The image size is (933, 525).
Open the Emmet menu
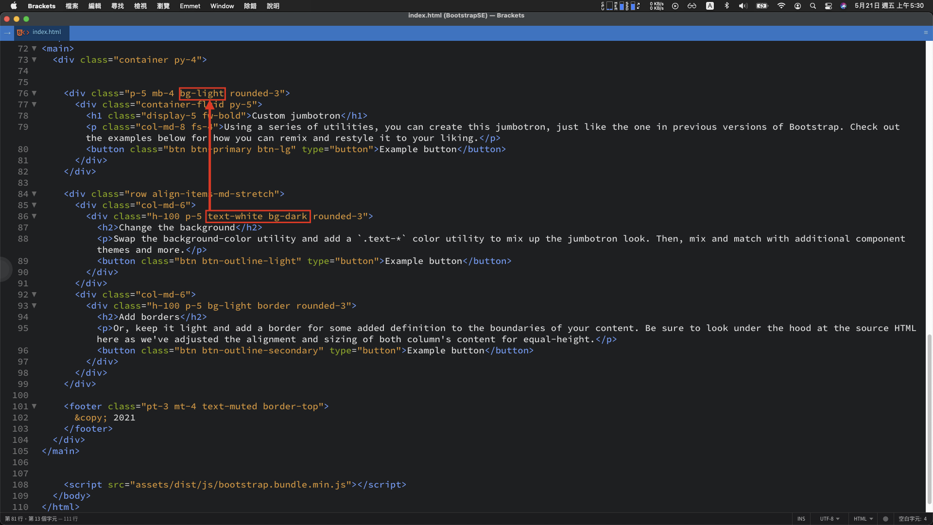click(x=190, y=6)
